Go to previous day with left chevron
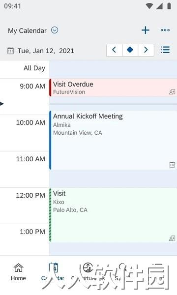Screen dimensions: 177x295 115,50
